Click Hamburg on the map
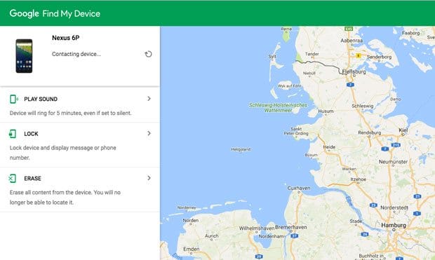Image resolution: width=435 pixels, height=260 pixels. click(x=394, y=225)
